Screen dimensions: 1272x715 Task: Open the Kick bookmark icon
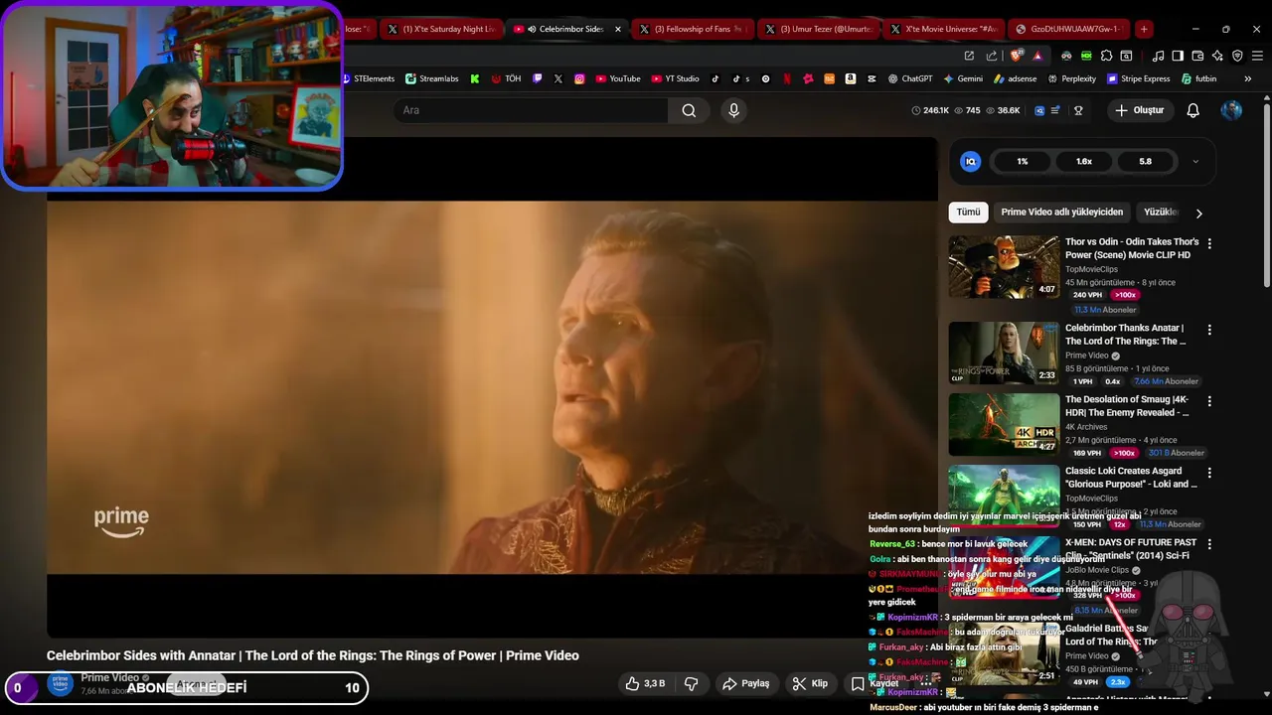[x=475, y=78]
